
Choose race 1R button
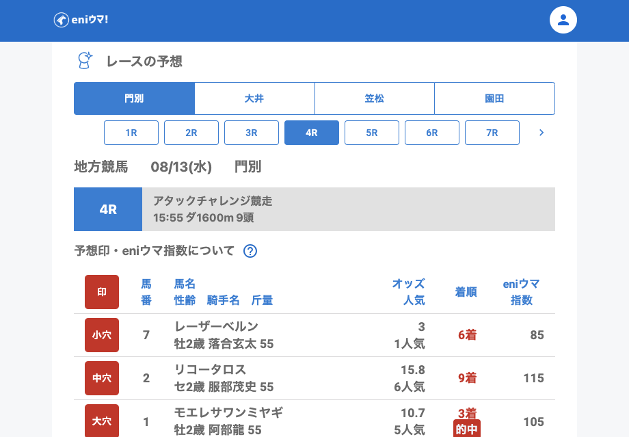(131, 133)
